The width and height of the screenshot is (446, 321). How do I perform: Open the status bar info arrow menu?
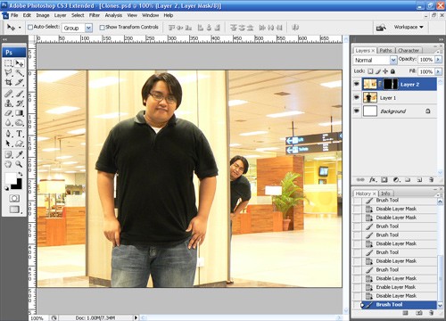pos(136,317)
